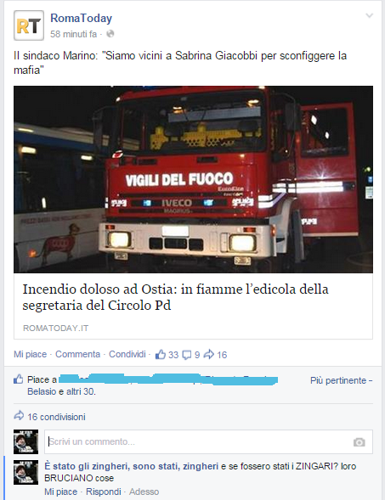Screen dimensions: 385x500
Task: Open the RomaToday page logo
Action: (29, 25)
